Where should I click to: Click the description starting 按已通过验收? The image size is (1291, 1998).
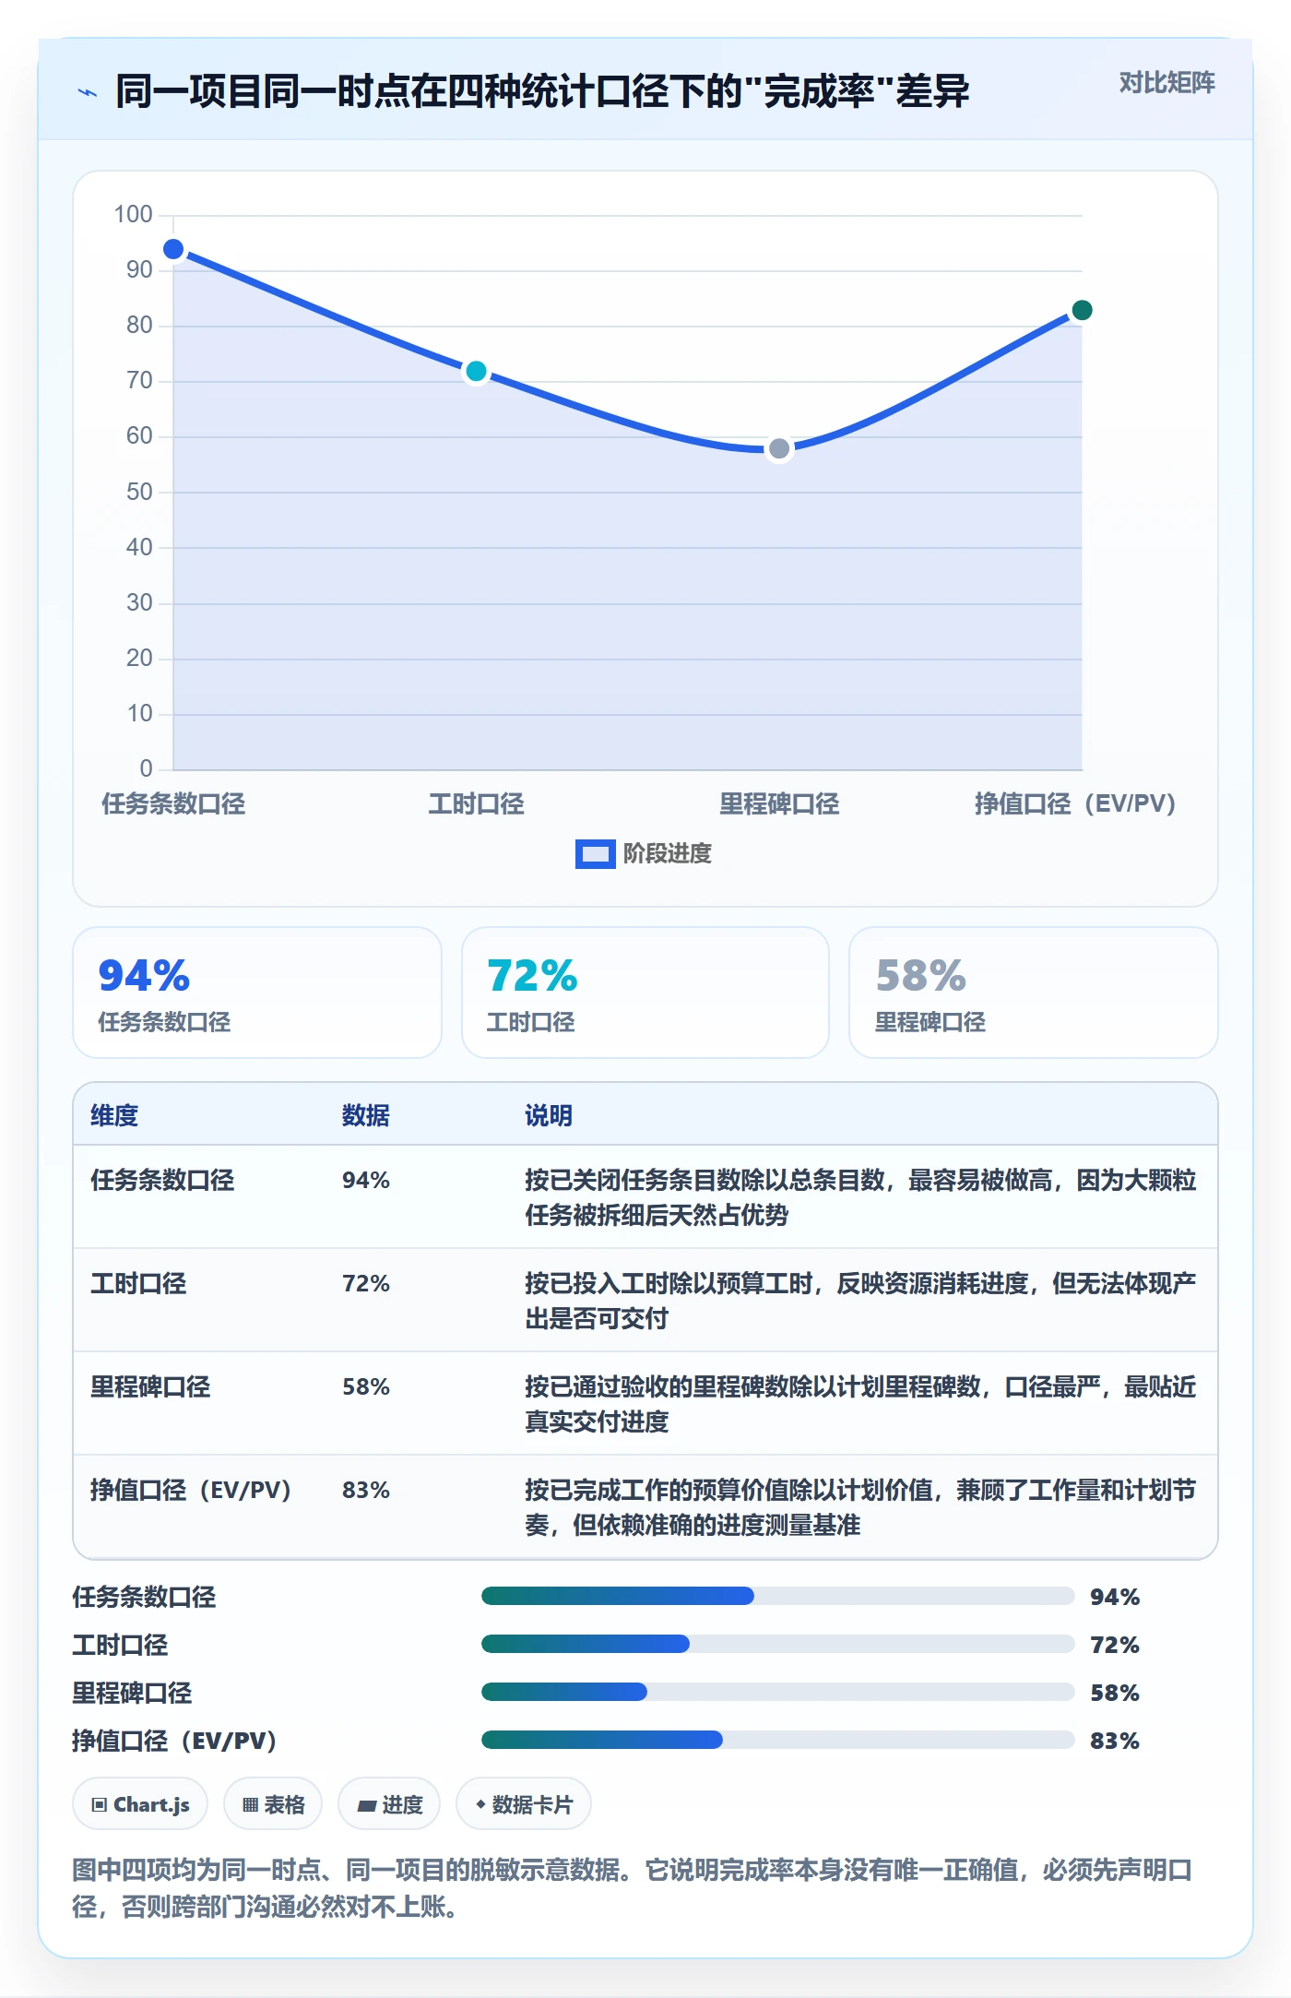pos(860,1404)
